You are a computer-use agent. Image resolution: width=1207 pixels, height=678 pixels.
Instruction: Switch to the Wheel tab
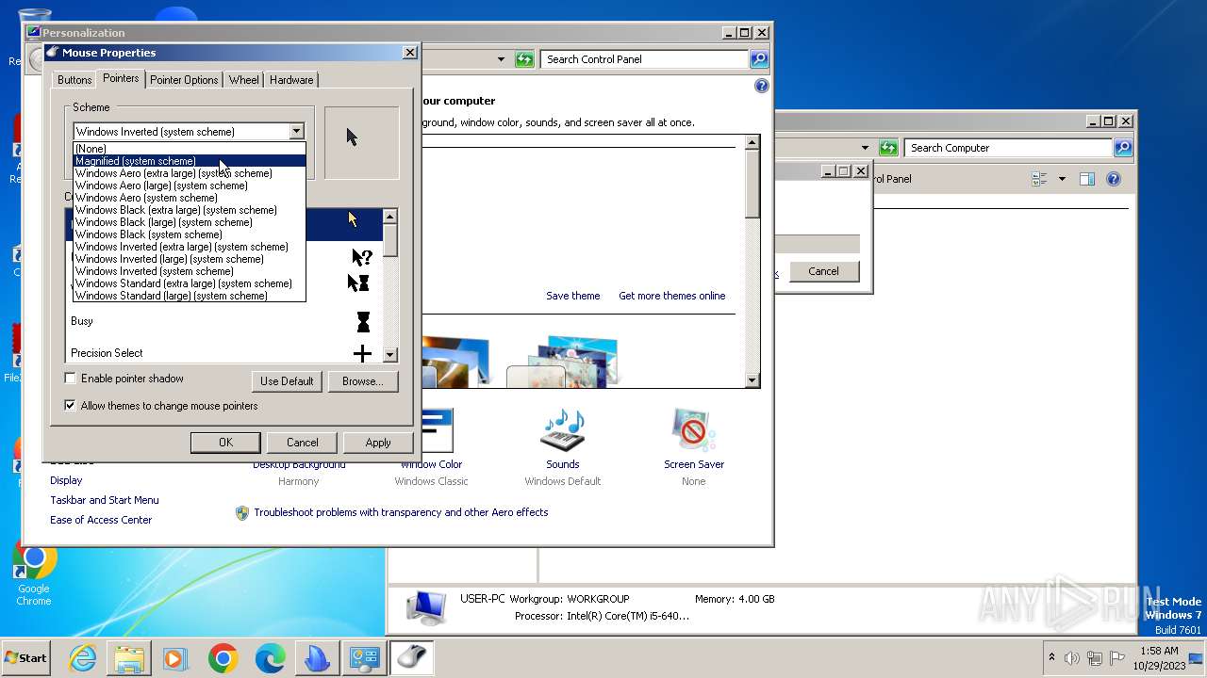pyautogui.click(x=243, y=80)
